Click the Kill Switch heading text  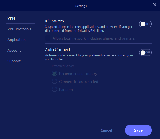pos(54,21)
